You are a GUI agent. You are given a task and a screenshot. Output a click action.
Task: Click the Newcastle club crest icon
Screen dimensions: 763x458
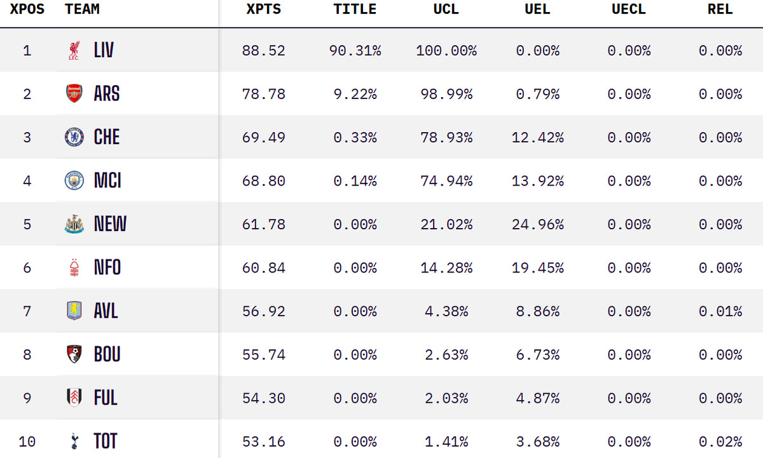pyautogui.click(x=74, y=224)
